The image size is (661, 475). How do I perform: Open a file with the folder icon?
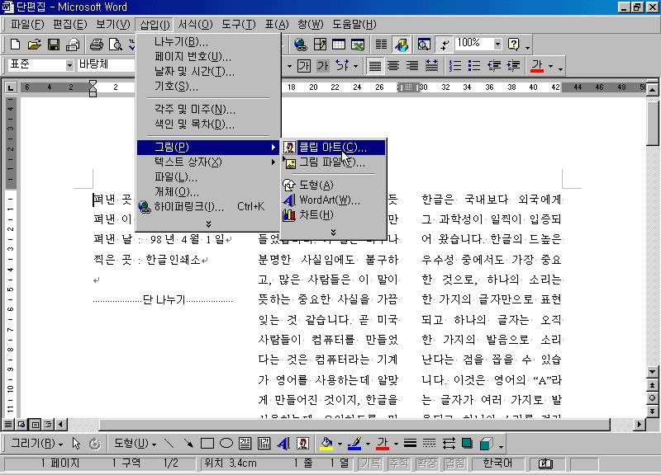34,45
